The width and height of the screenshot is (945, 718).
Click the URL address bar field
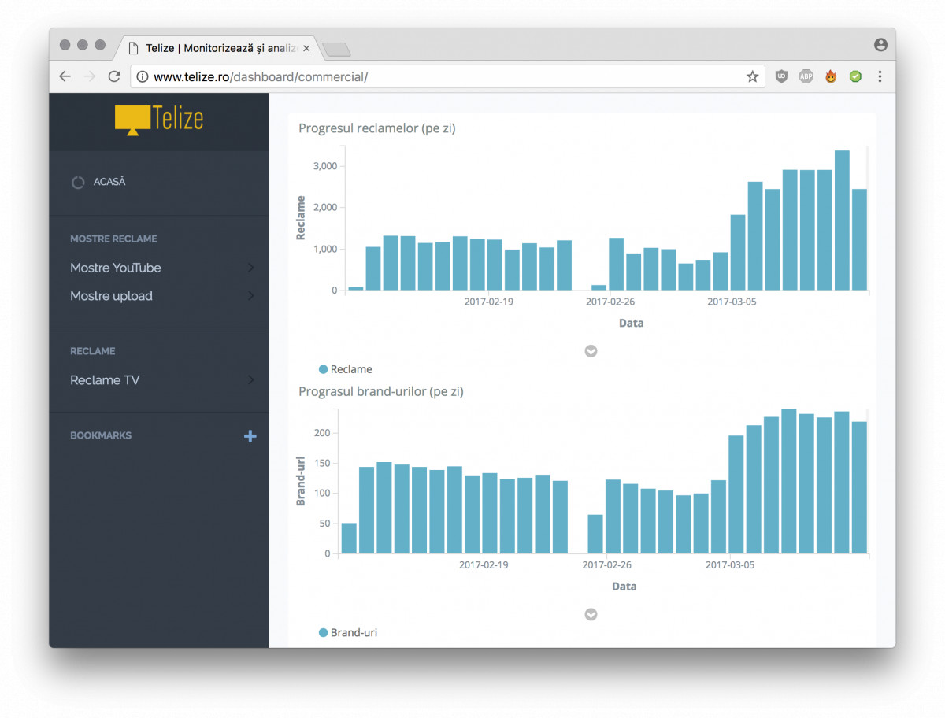tap(441, 76)
